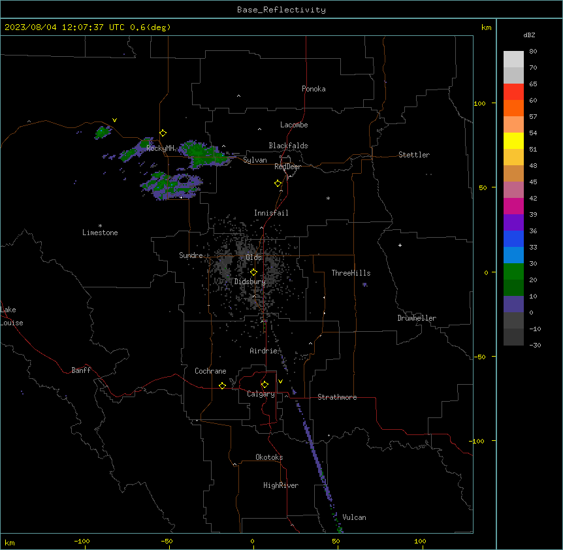
Task: Click the red 65 dBZ legend swatch
Action: [513, 91]
